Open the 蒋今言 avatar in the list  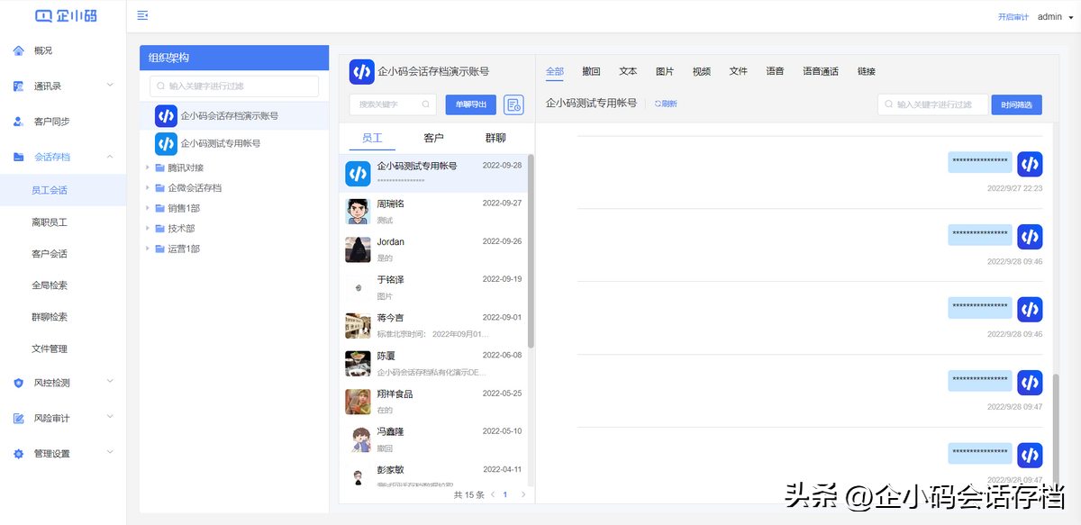(358, 325)
